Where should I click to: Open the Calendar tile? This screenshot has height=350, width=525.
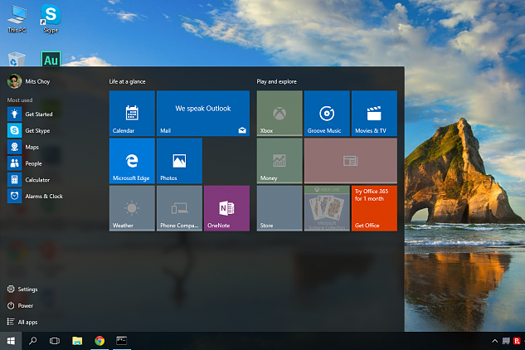pos(132,114)
